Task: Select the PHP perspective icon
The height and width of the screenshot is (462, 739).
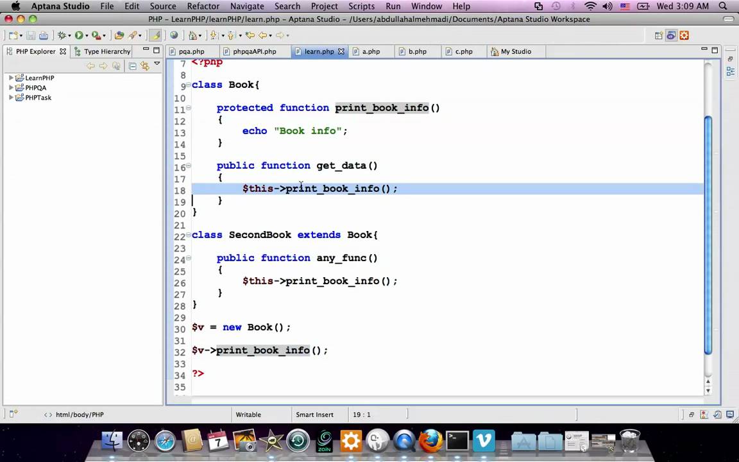Action: pyautogui.click(x=671, y=35)
